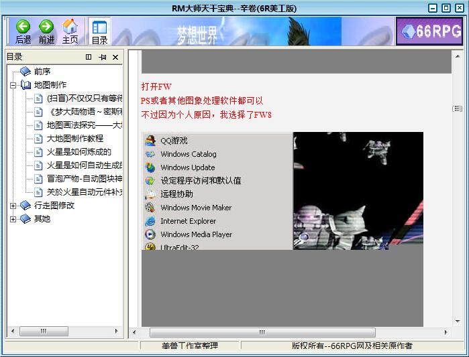Image resolution: width=469 pixels, height=357 pixels.
Task: Click the book icon beside 行走图修改
Action: click(25, 206)
